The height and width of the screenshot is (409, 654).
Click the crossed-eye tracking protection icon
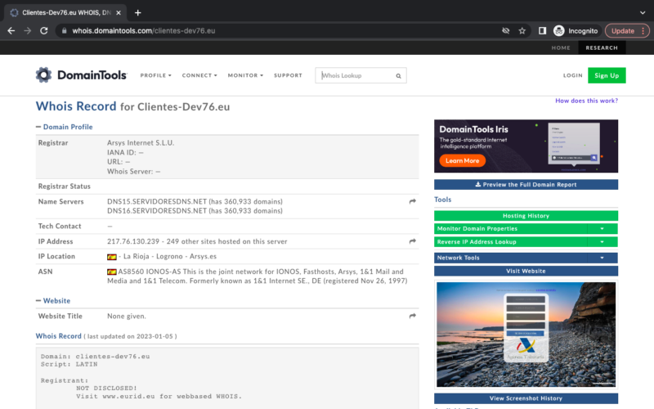point(505,31)
